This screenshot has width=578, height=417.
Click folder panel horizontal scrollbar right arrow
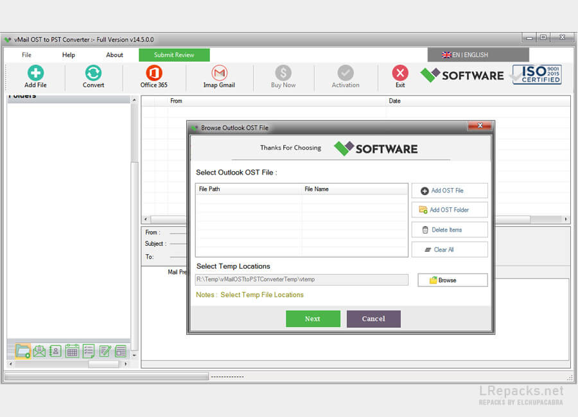tap(126, 364)
